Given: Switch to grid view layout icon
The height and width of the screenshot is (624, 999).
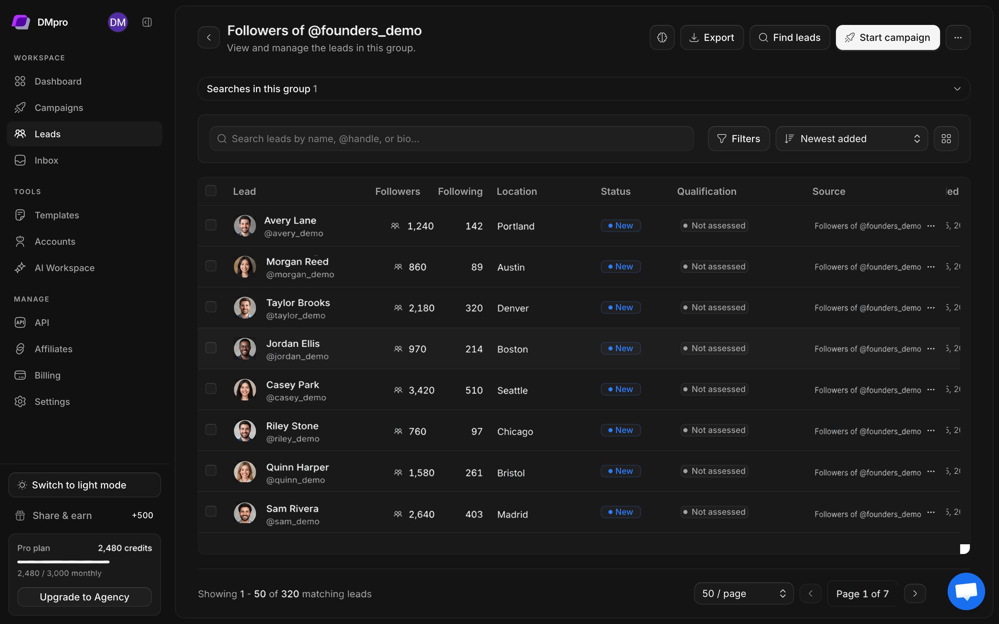Looking at the screenshot, I should click(946, 139).
